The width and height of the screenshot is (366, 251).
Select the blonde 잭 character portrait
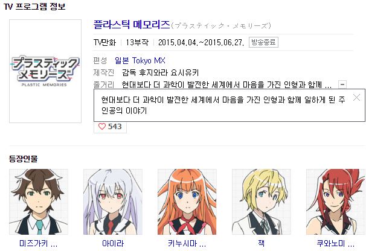tap(261, 202)
